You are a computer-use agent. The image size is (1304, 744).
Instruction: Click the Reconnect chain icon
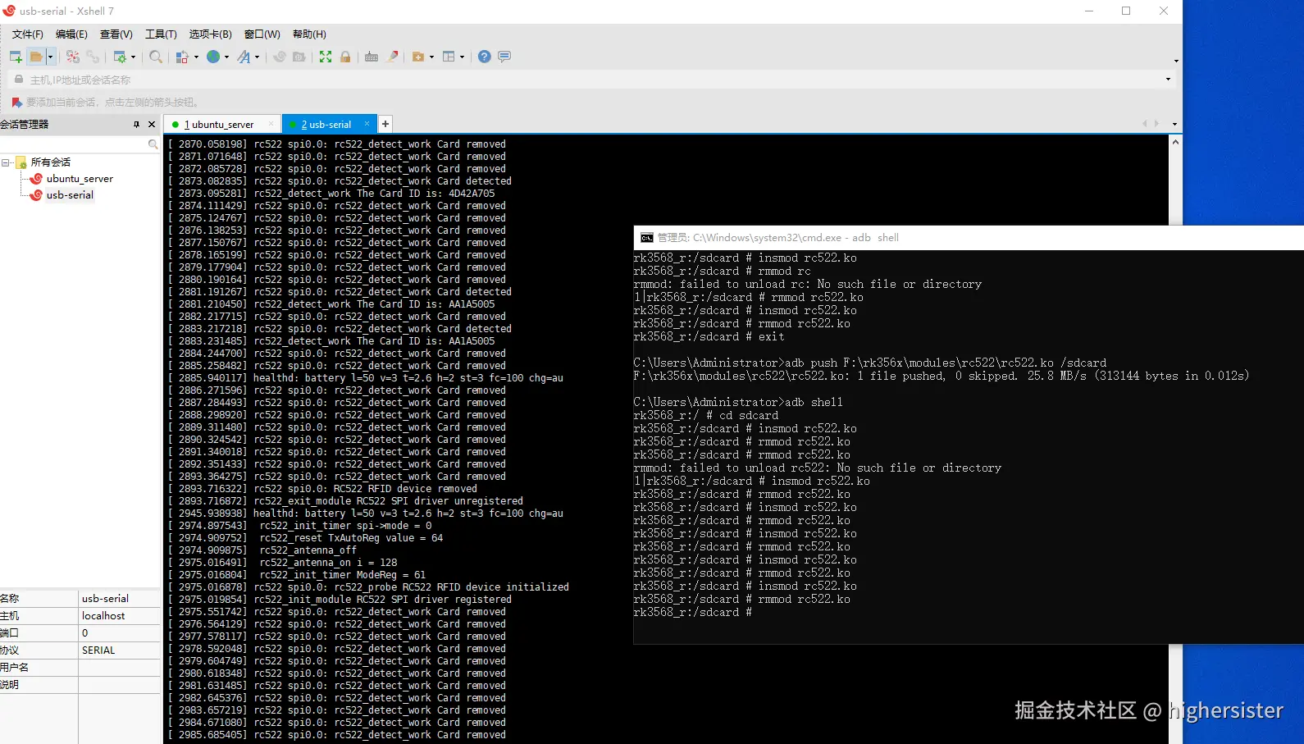pos(93,57)
